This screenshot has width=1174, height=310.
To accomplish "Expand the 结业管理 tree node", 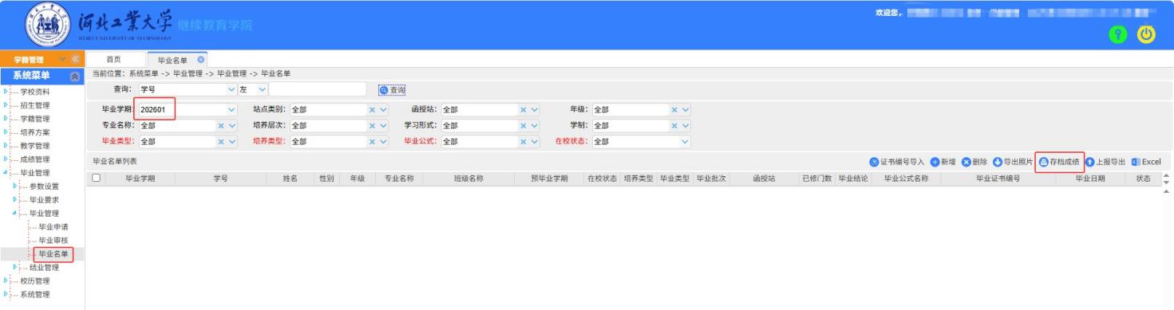I will click(x=15, y=268).
